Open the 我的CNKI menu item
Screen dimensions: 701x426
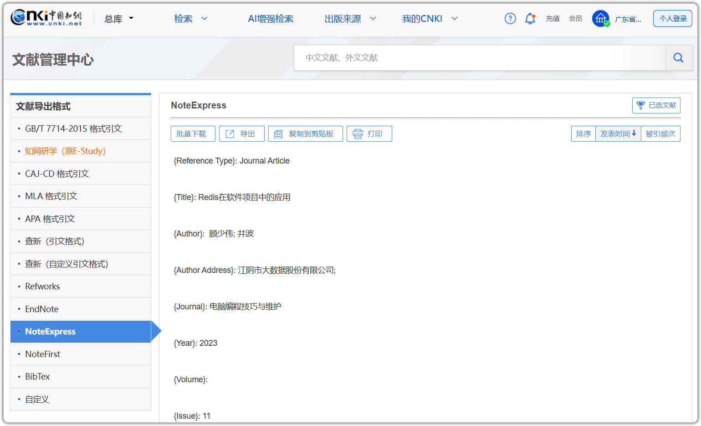point(422,19)
